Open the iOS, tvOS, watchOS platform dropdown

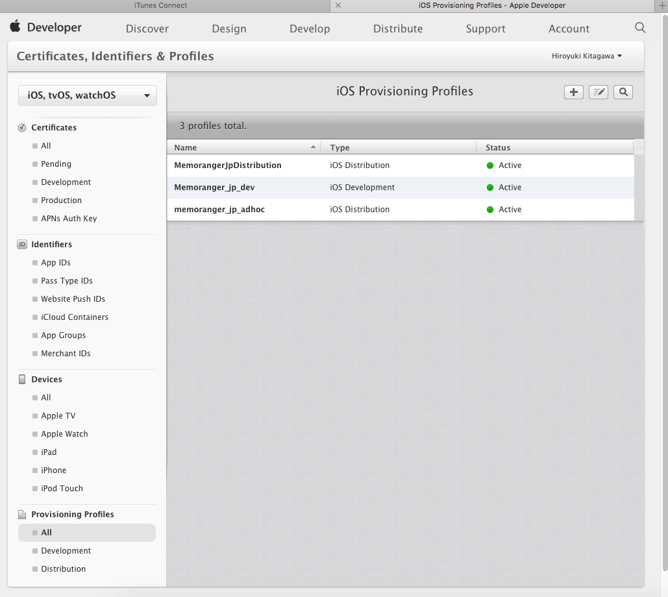pos(88,95)
